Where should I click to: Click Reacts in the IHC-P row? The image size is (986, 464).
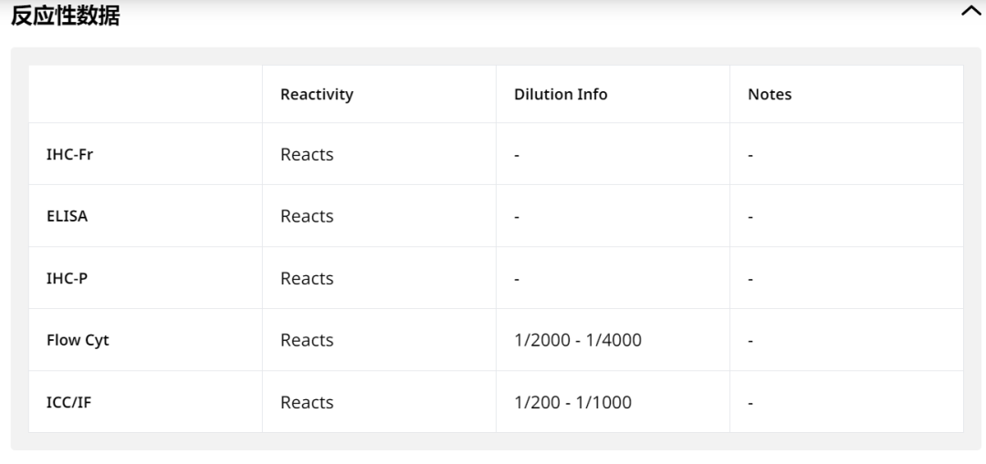pyautogui.click(x=307, y=278)
